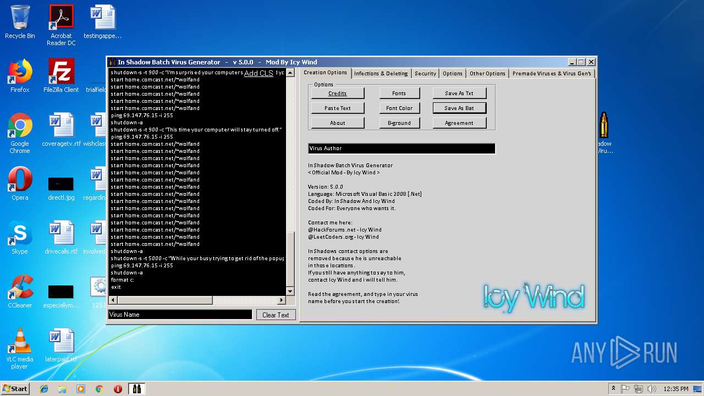This screenshot has width=704, height=396.
Task: Open the CCleaner desktop shortcut
Action: (20, 291)
